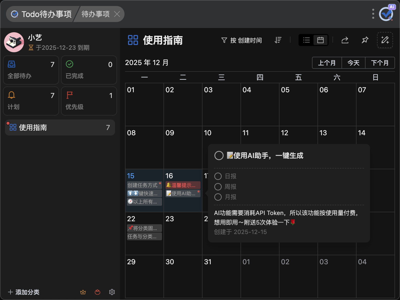The height and width of the screenshot is (300, 400).
Task: Open the 全部待办 card
Action: 31,70
